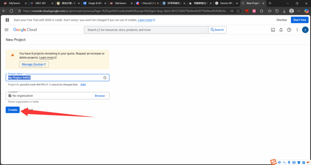
Task: Dismiss the free trial banner
Action: click(282, 20)
